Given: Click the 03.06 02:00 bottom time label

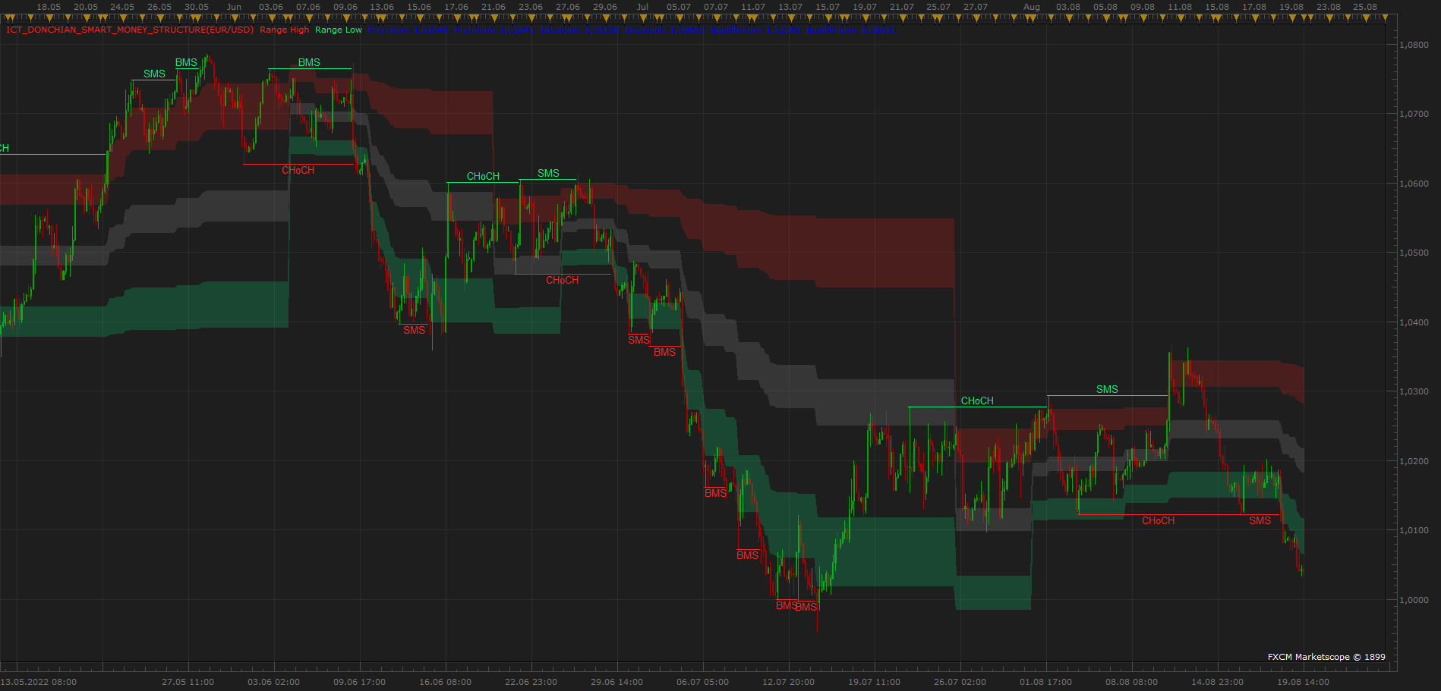Looking at the screenshot, I should click(x=273, y=682).
